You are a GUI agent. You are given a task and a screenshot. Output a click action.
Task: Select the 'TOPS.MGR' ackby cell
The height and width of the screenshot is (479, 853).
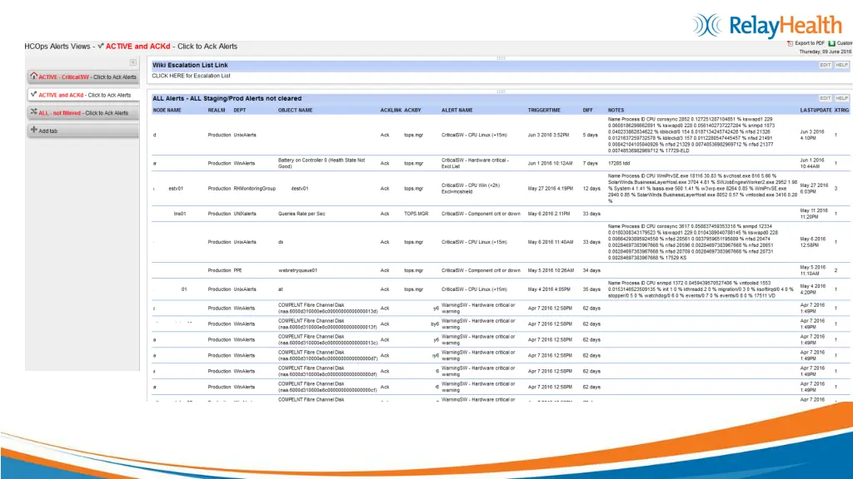click(x=417, y=214)
